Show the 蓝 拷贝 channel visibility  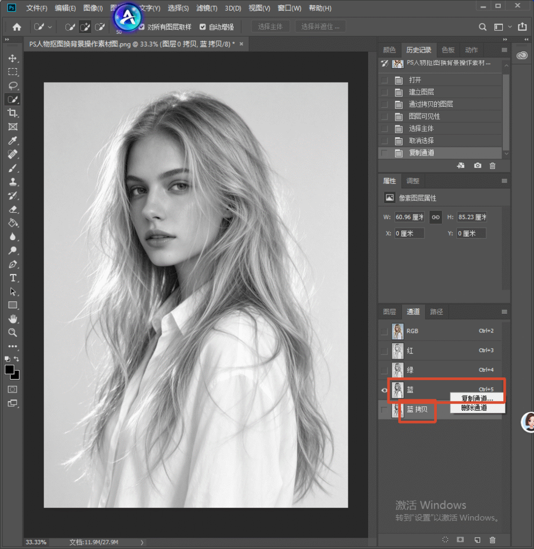(x=384, y=410)
